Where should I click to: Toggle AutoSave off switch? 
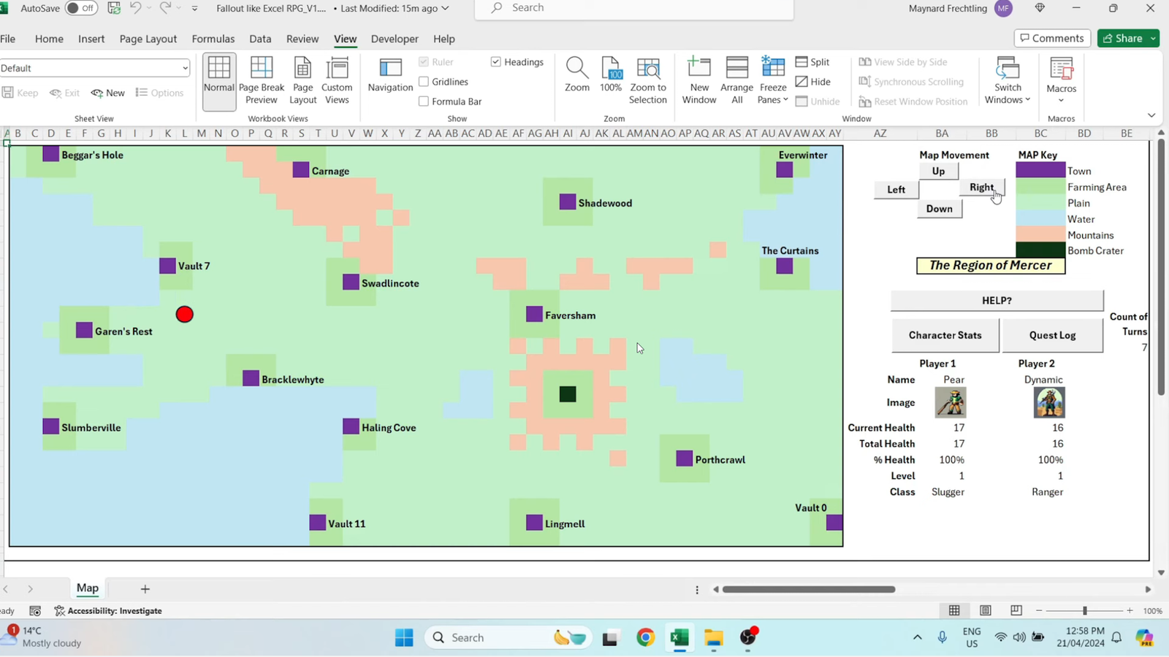pyautogui.click(x=79, y=8)
